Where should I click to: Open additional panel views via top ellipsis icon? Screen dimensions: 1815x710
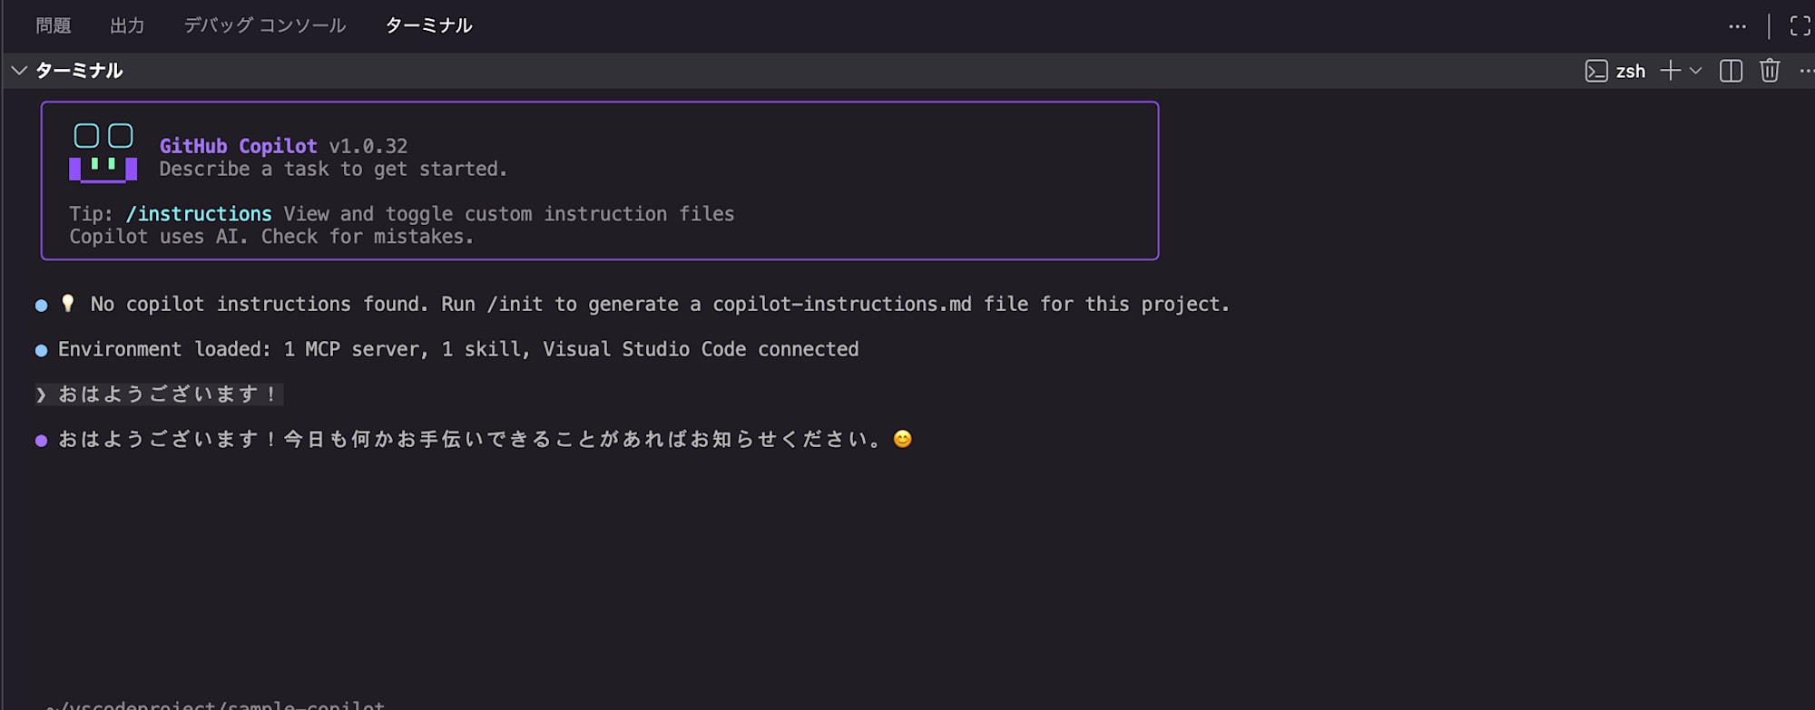1737,25
